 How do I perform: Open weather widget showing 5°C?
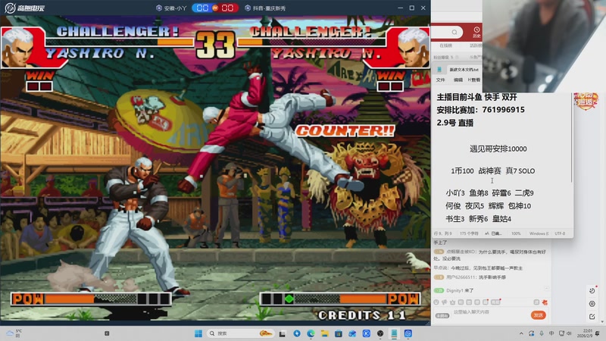click(14, 333)
